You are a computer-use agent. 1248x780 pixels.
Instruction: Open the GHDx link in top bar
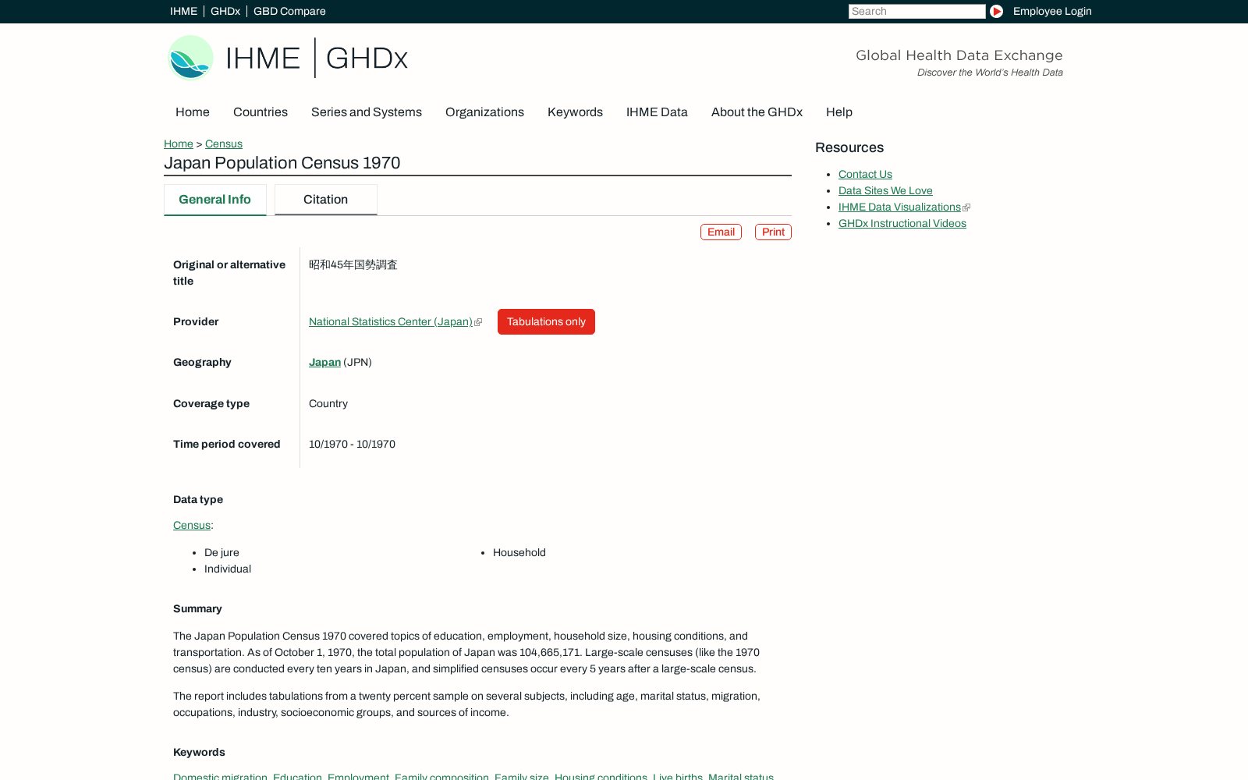point(225,11)
